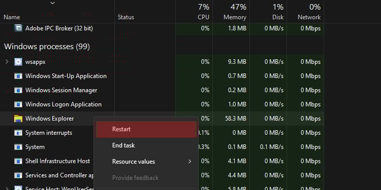381x190 pixels.
Task: Click the 4.4 MB memory value
Action: point(237,175)
